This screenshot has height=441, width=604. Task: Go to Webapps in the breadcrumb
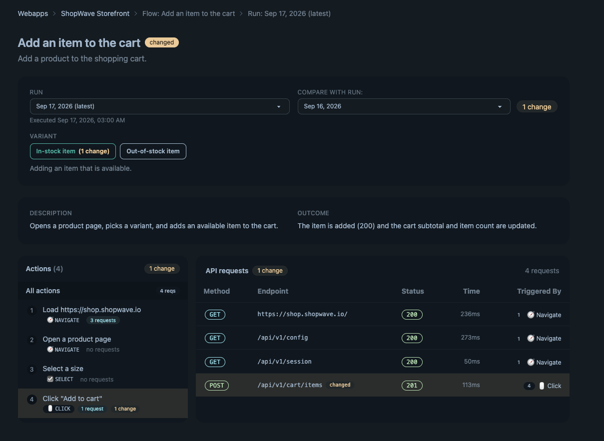point(33,13)
